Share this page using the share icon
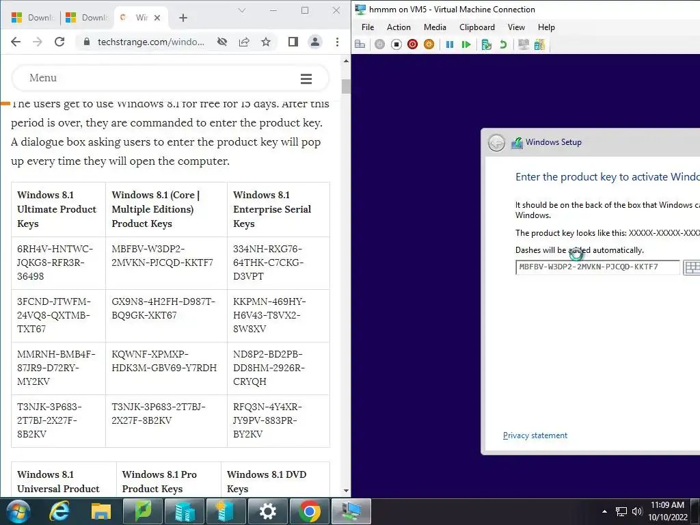This screenshot has width=700, height=525. (244, 42)
